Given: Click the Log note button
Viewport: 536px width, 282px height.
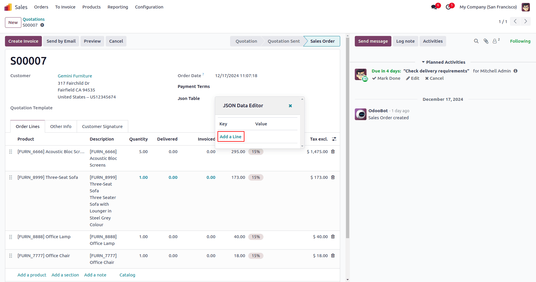Looking at the screenshot, I should pos(405,41).
